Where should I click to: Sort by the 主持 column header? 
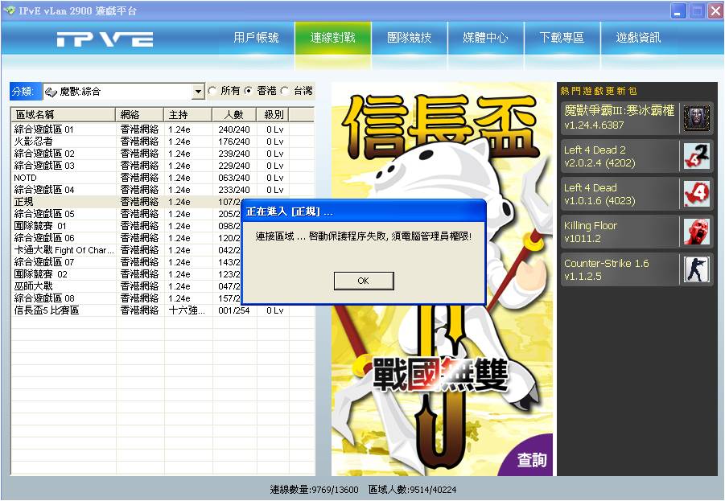click(x=187, y=114)
